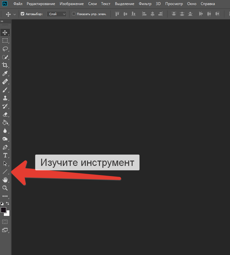The height and width of the screenshot is (255, 230).
Task: Select the Rectangular Marquee tool
Action: point(5,40)
